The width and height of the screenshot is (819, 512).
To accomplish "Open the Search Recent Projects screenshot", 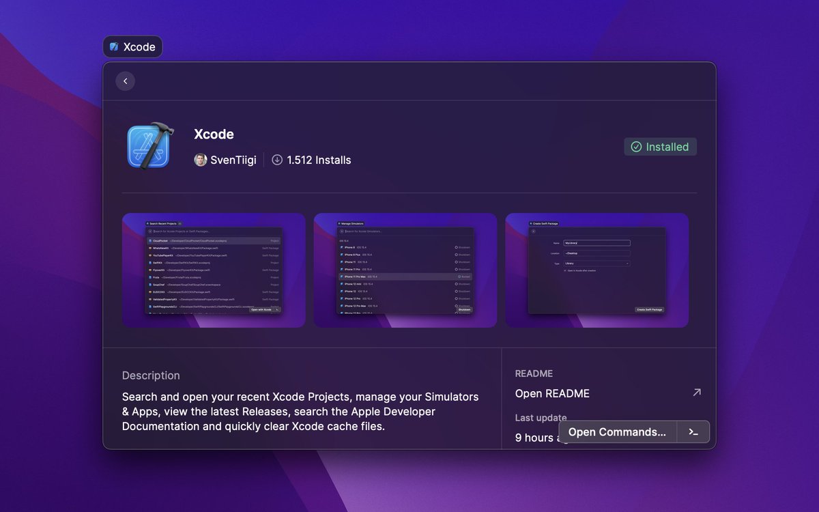I will (213, 270).
